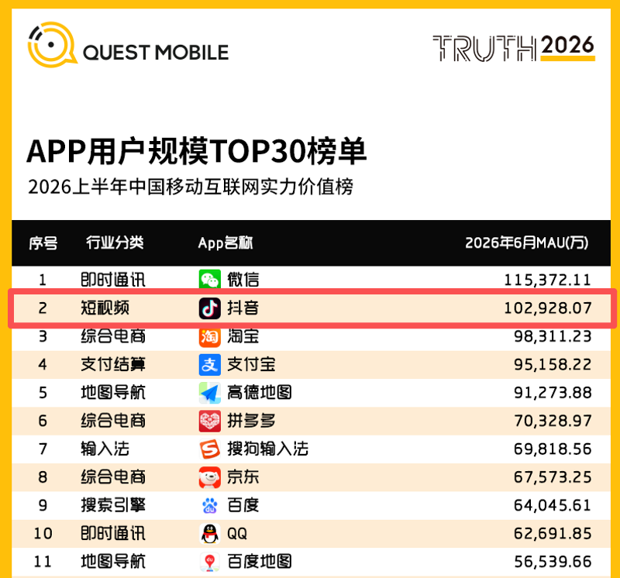The width and height of the screenshot is (620, 578).
Task: Click rank number 11
Action: pos(43,562)
